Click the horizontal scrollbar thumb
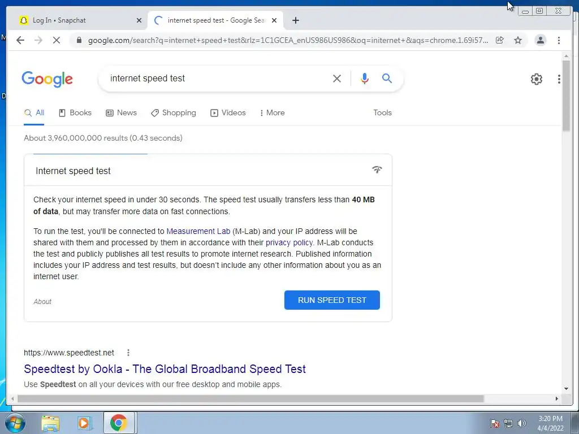Viewport: 579px width, 434px height. pos(250,398)
